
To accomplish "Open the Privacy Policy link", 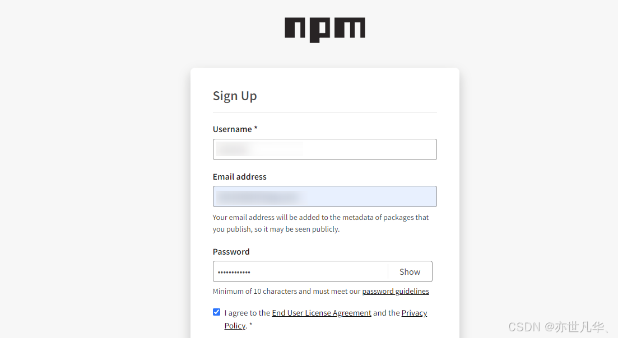I will click(326, 319).
